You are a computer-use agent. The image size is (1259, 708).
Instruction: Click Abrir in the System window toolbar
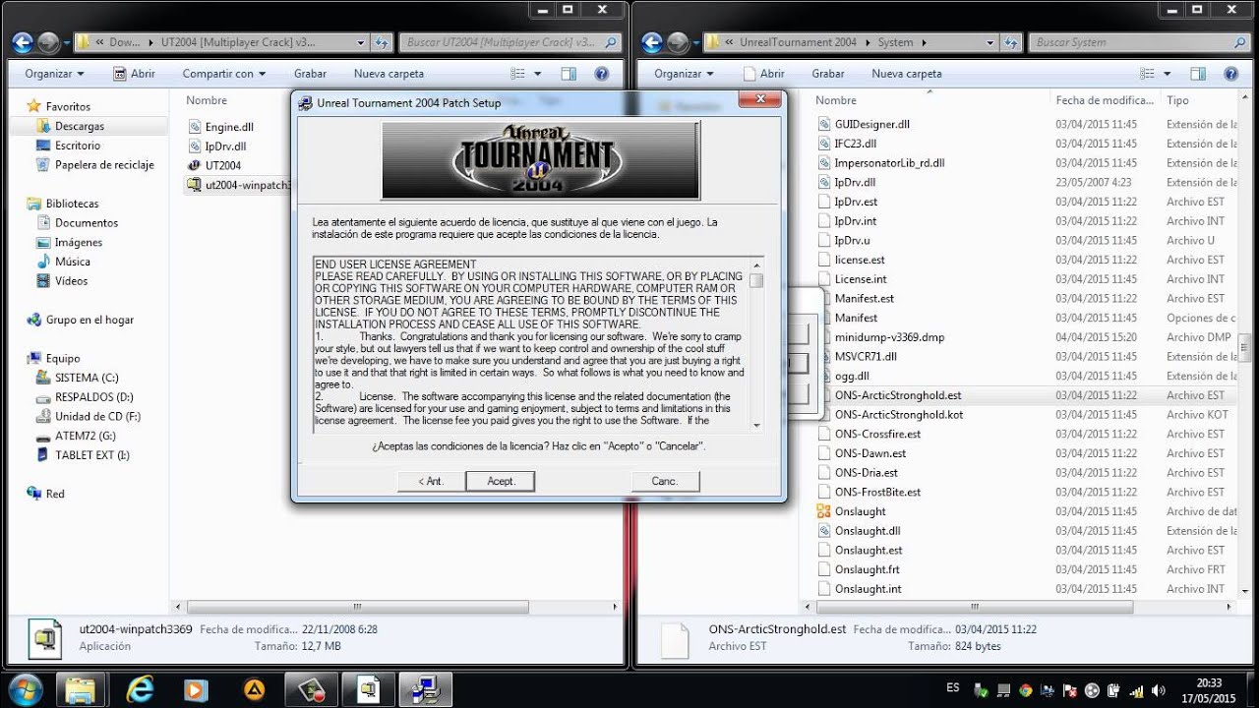coord(763,74)
